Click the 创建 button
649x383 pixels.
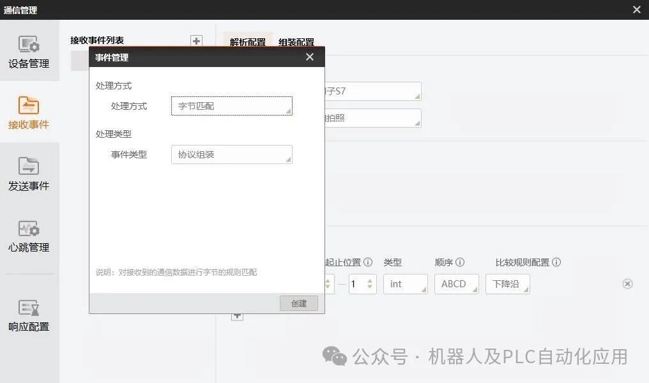[x=299, y=303]
